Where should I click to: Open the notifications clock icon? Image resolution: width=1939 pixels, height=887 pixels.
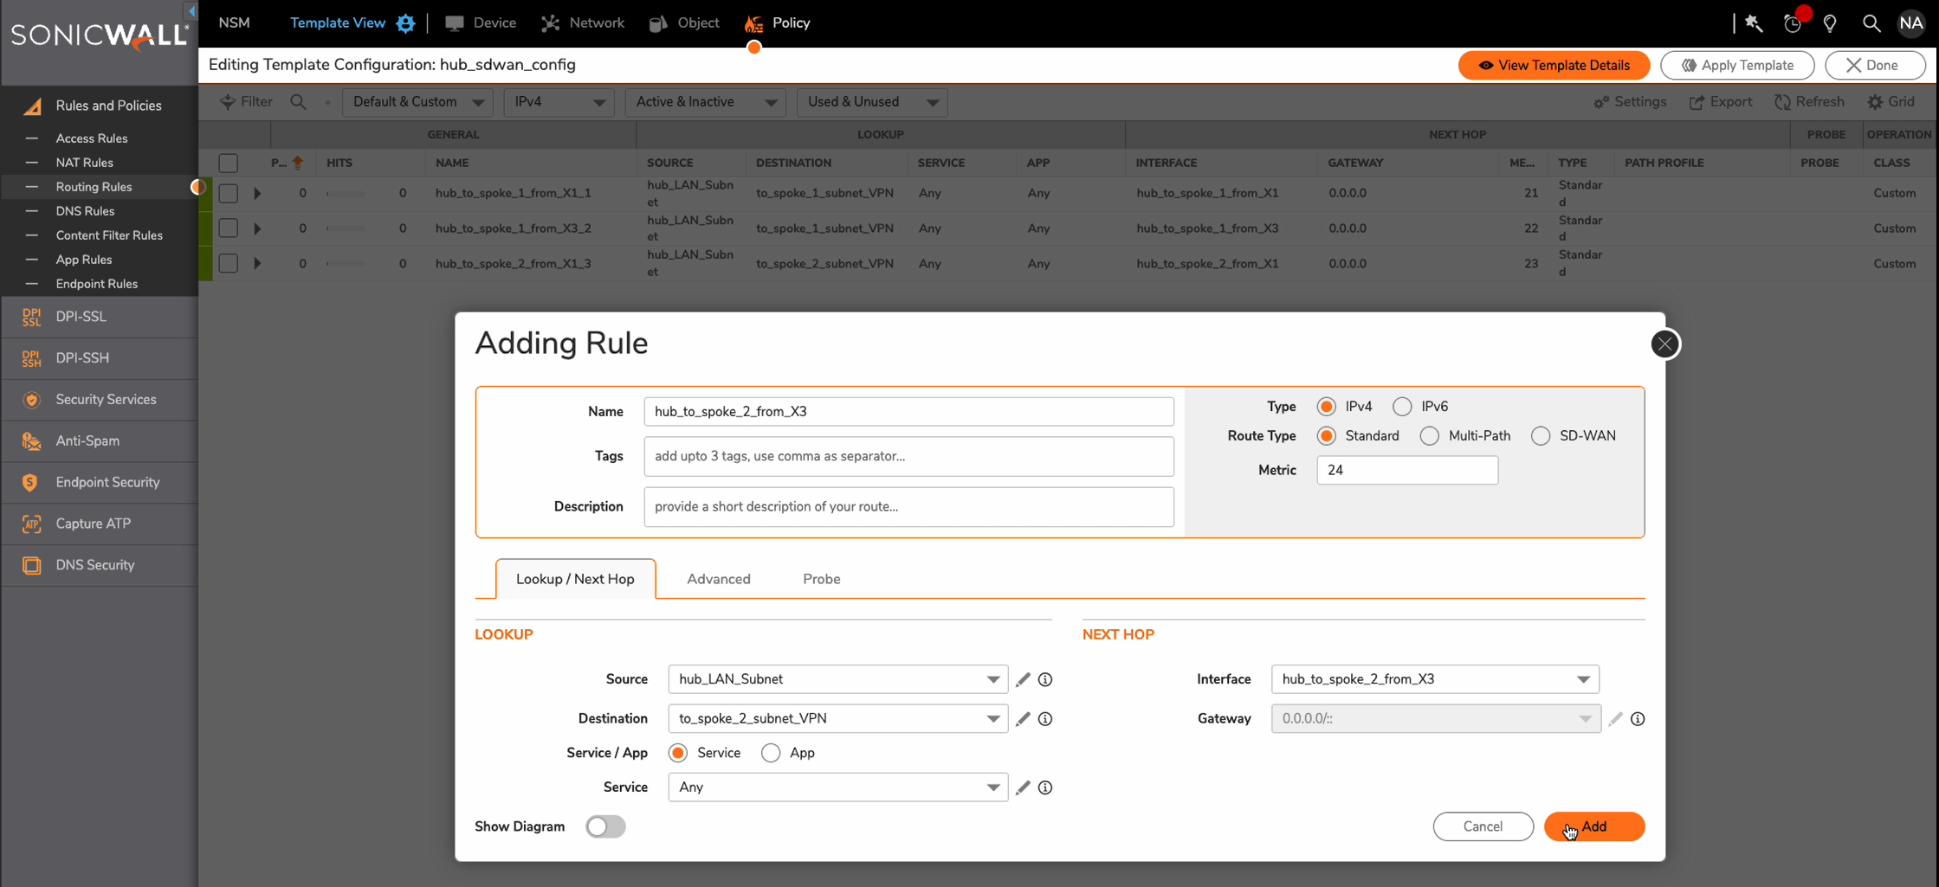pyautogui.click(x=1793, y=23)
